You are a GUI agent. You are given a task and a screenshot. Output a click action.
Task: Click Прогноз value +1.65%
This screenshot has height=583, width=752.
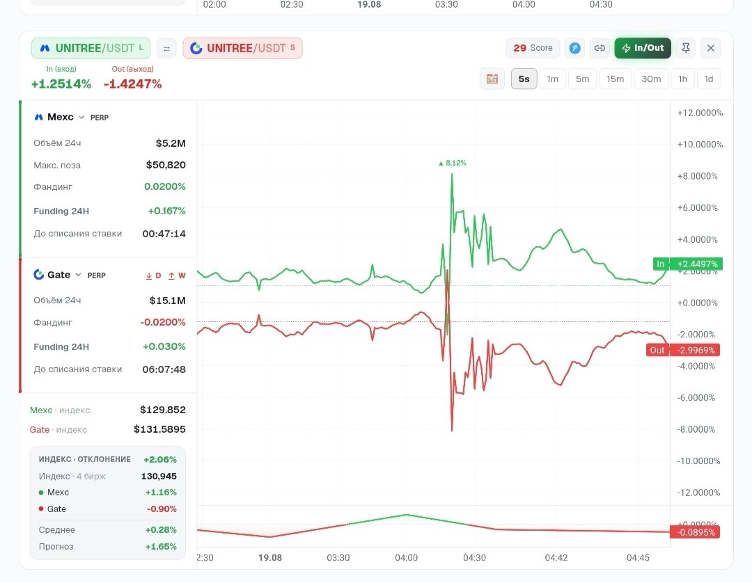point(161,547)
